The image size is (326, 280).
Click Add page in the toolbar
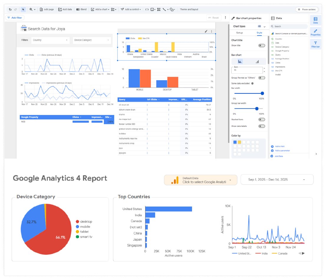tap(47, 9)
